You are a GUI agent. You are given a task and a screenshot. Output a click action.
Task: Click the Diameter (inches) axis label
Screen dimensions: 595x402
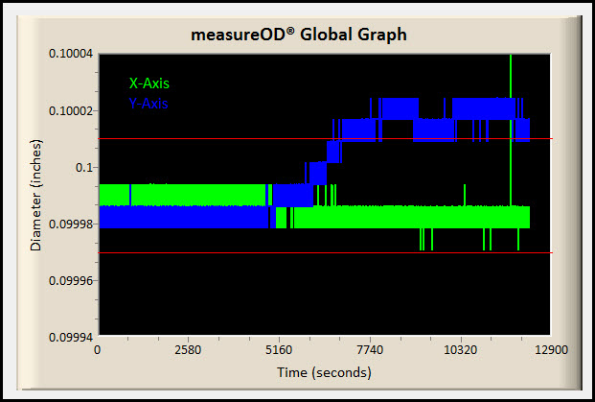(x=36, y=195)
